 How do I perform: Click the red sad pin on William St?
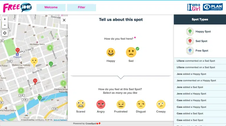coord(35,81)
